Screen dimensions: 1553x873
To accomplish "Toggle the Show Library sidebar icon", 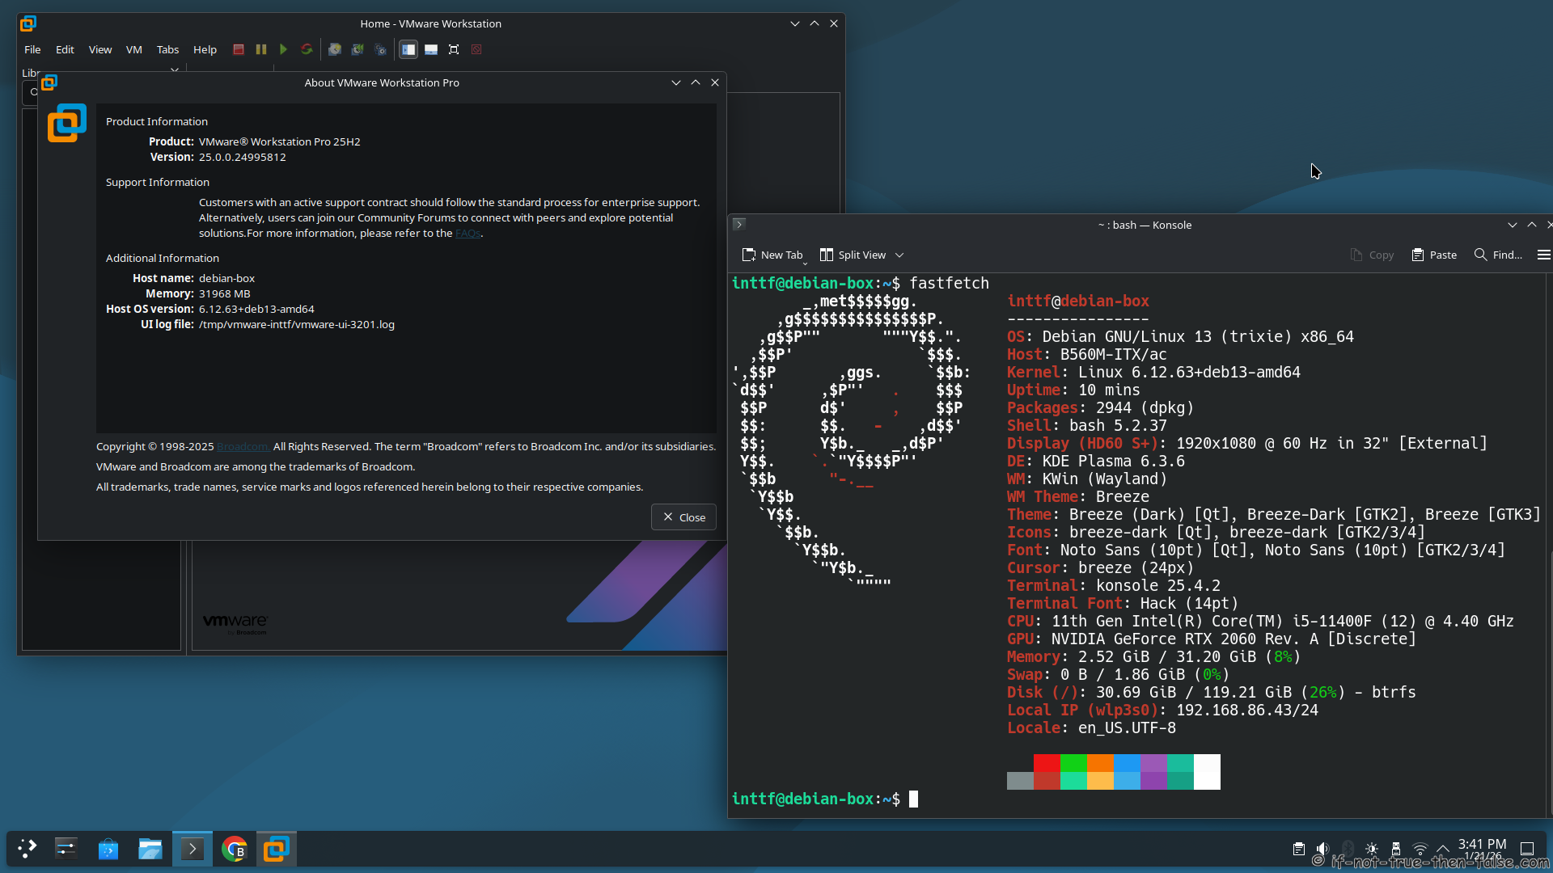I will (408, 49).
